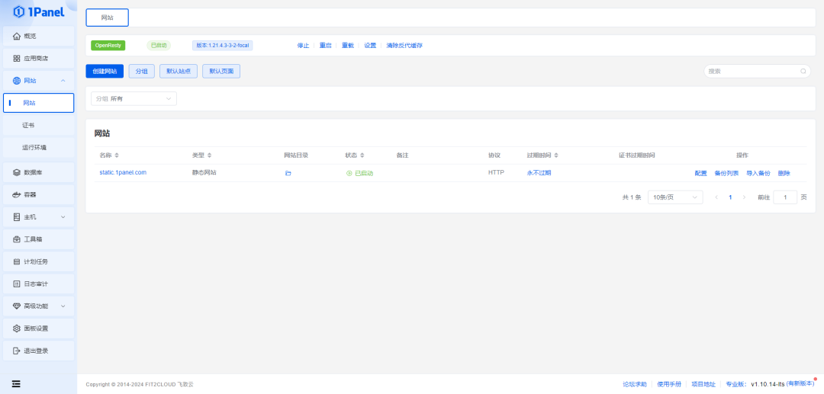Open the 分组 所有 dropdown

coord(134,98)
